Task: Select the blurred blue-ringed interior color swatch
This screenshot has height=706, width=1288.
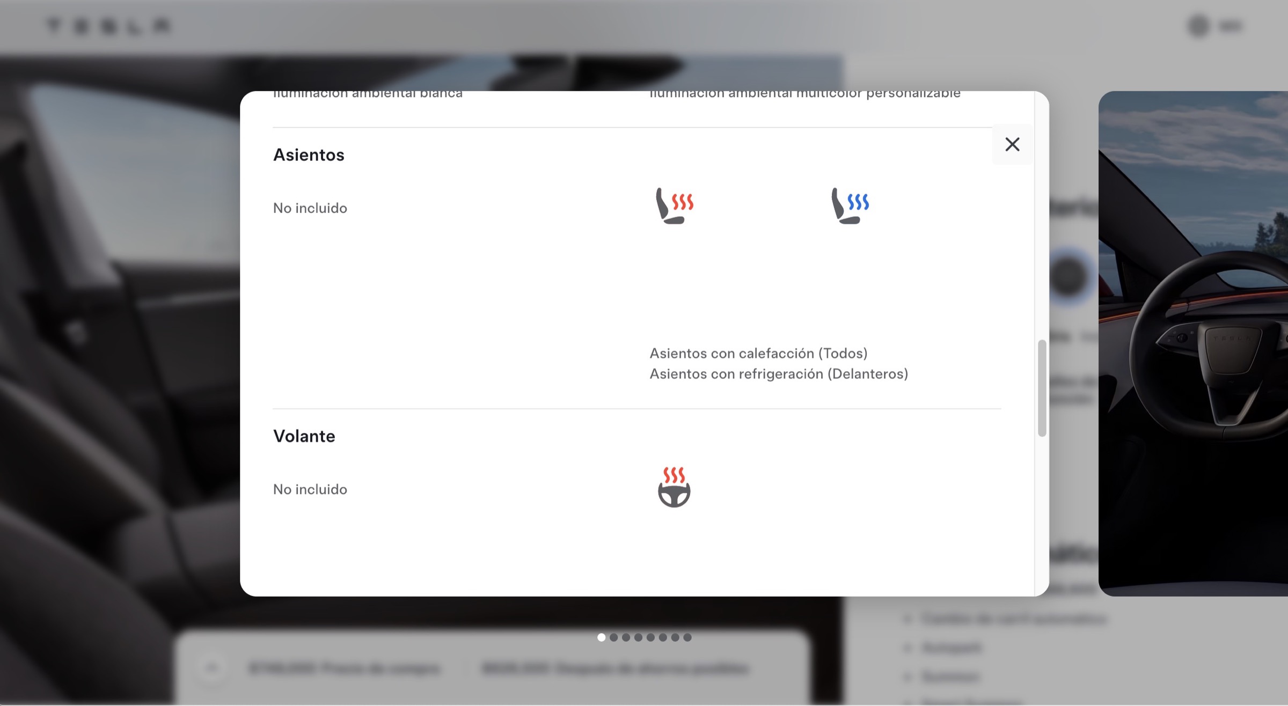Action: pyautogui.click(x=1068, y=276)
